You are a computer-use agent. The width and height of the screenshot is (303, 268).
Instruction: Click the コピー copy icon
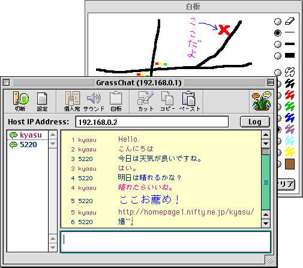tap(167, 101)
